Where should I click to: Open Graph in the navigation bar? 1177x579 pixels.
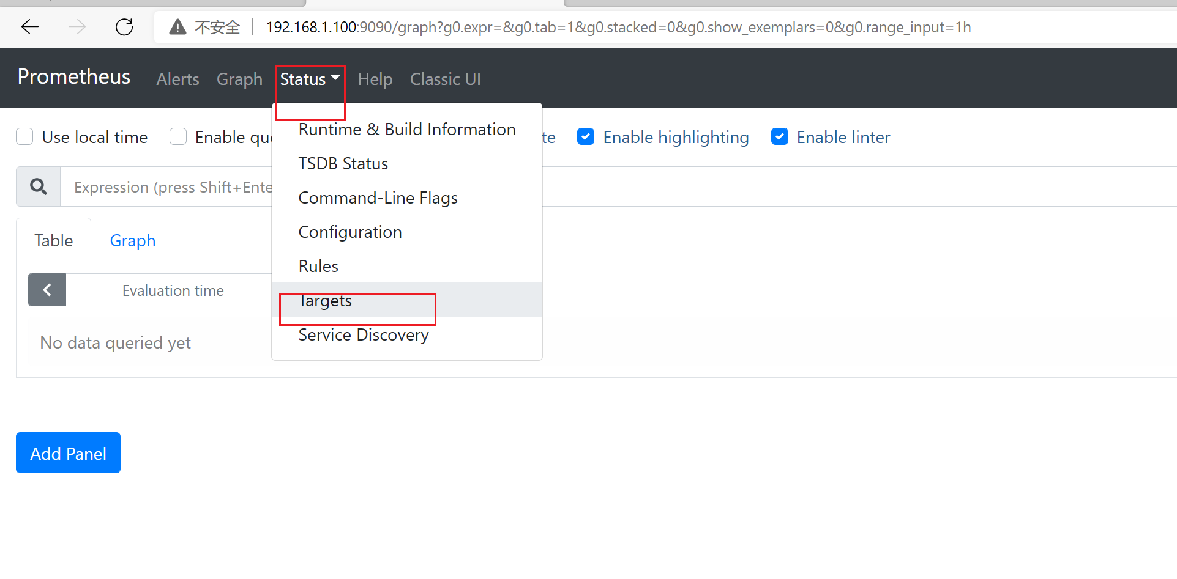point(239,79)
